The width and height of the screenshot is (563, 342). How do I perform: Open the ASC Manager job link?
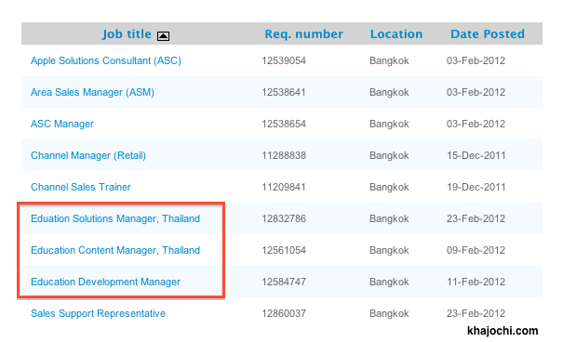[62, 124]
